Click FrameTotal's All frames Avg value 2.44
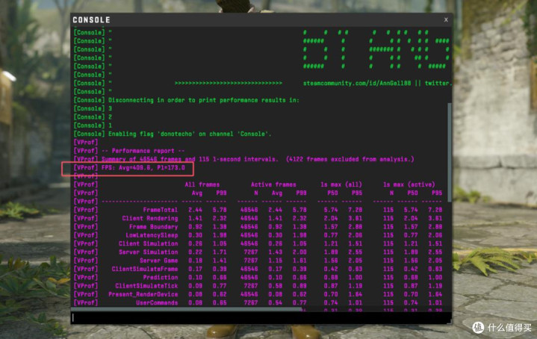The image size is (537, 339). [x=195, y=210]
